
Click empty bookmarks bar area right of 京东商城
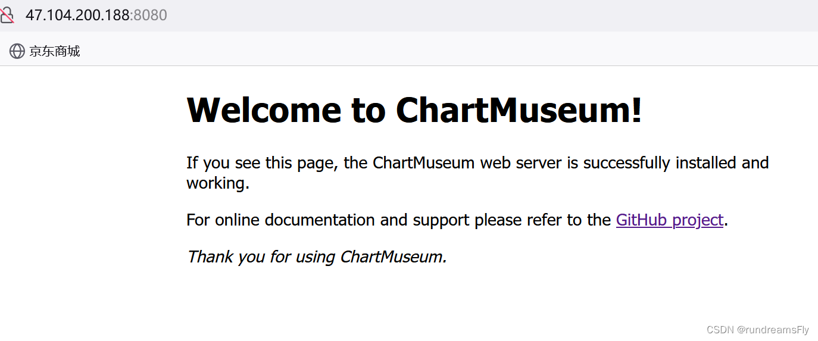click(417, 51)
